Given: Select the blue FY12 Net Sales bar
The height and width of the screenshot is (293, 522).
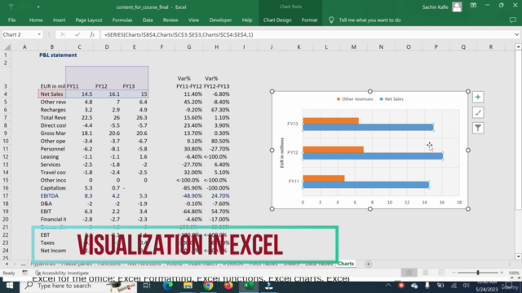Looking at the screenshot, I should (373, 156).
